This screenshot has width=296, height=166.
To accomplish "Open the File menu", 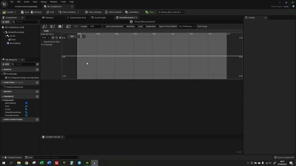I will [12, 2].
